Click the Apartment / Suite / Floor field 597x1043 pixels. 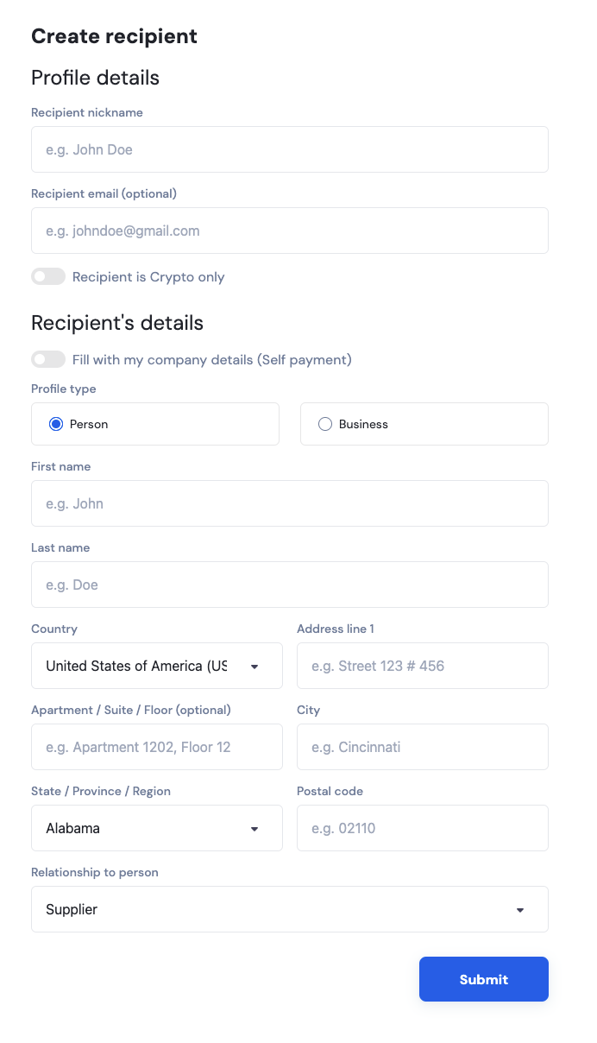pos(157,747)
